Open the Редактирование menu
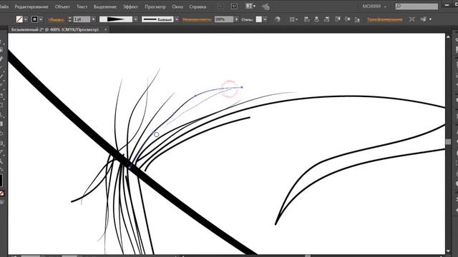Viewport: 458px width, 257px height. tap(31, 6)
